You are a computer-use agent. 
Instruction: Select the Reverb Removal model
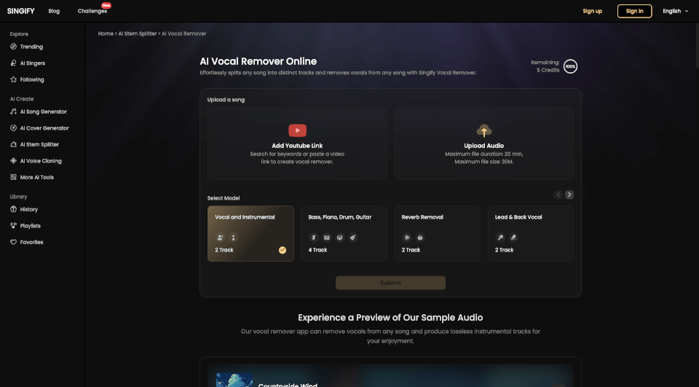[x=438, y=233]
